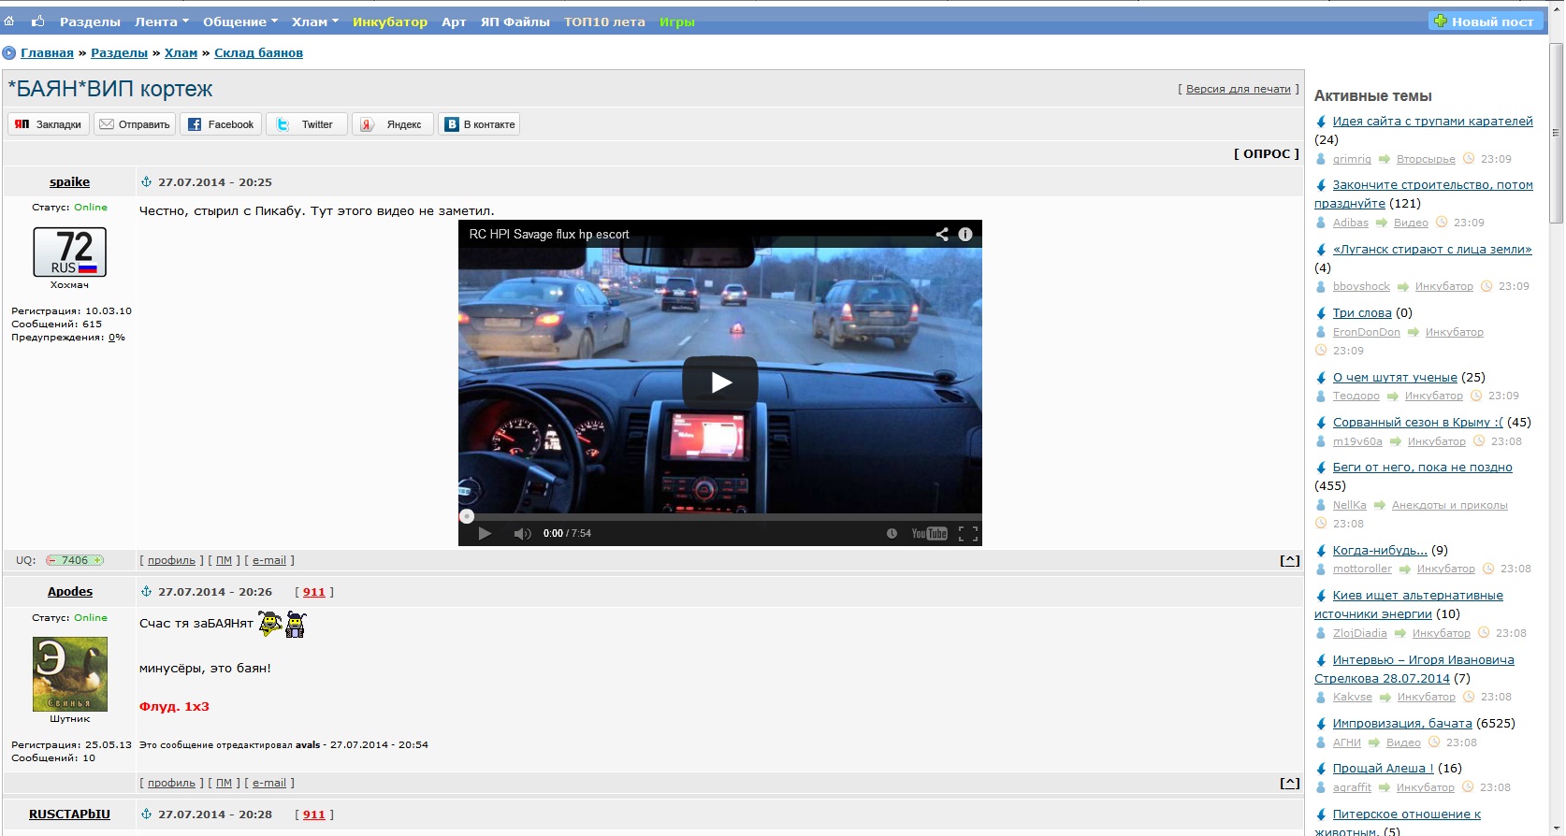This screenshot has height=836, width=1566.
Task: Click the video progress bar
Action: coord(720,516)
